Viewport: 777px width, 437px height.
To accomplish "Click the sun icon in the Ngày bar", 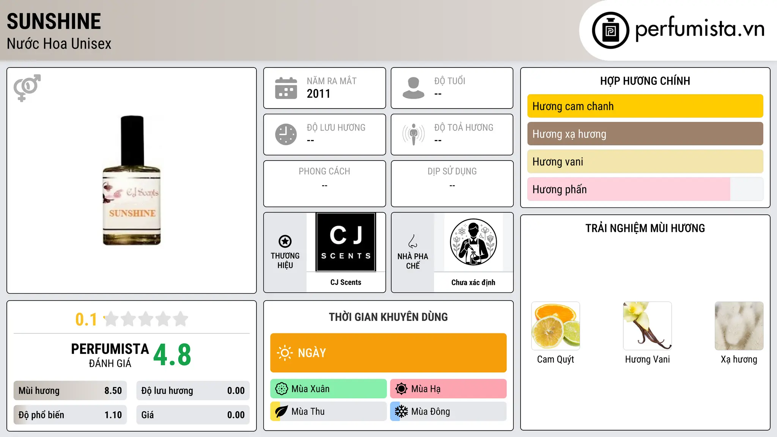I will [285, 353].
